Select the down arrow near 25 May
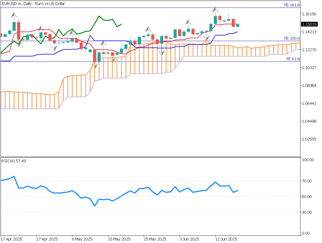 162,53
